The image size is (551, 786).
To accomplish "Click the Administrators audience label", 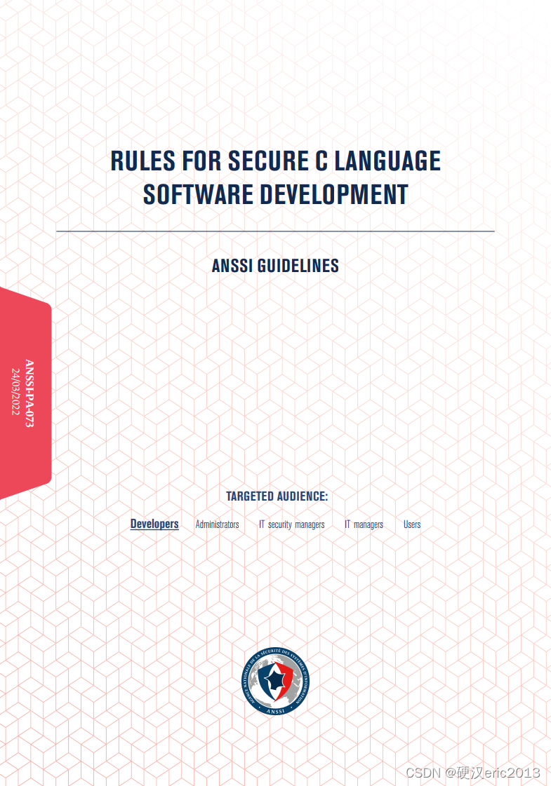I will click(218, 524).
